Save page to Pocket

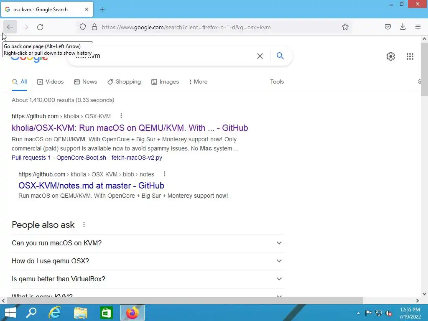[x=387, y=27]
